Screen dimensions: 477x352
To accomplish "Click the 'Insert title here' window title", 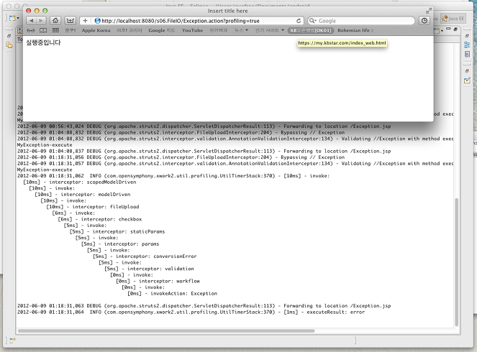I will (x=228, y=11).
